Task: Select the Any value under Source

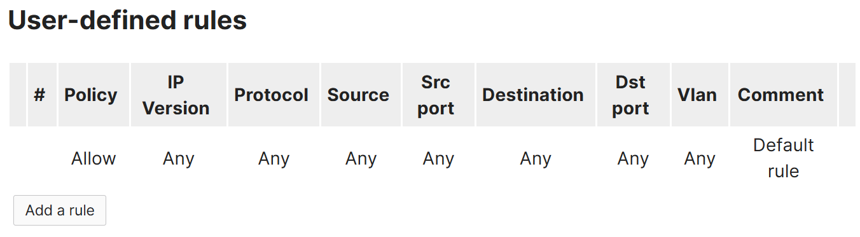Action: pos(361,158)
